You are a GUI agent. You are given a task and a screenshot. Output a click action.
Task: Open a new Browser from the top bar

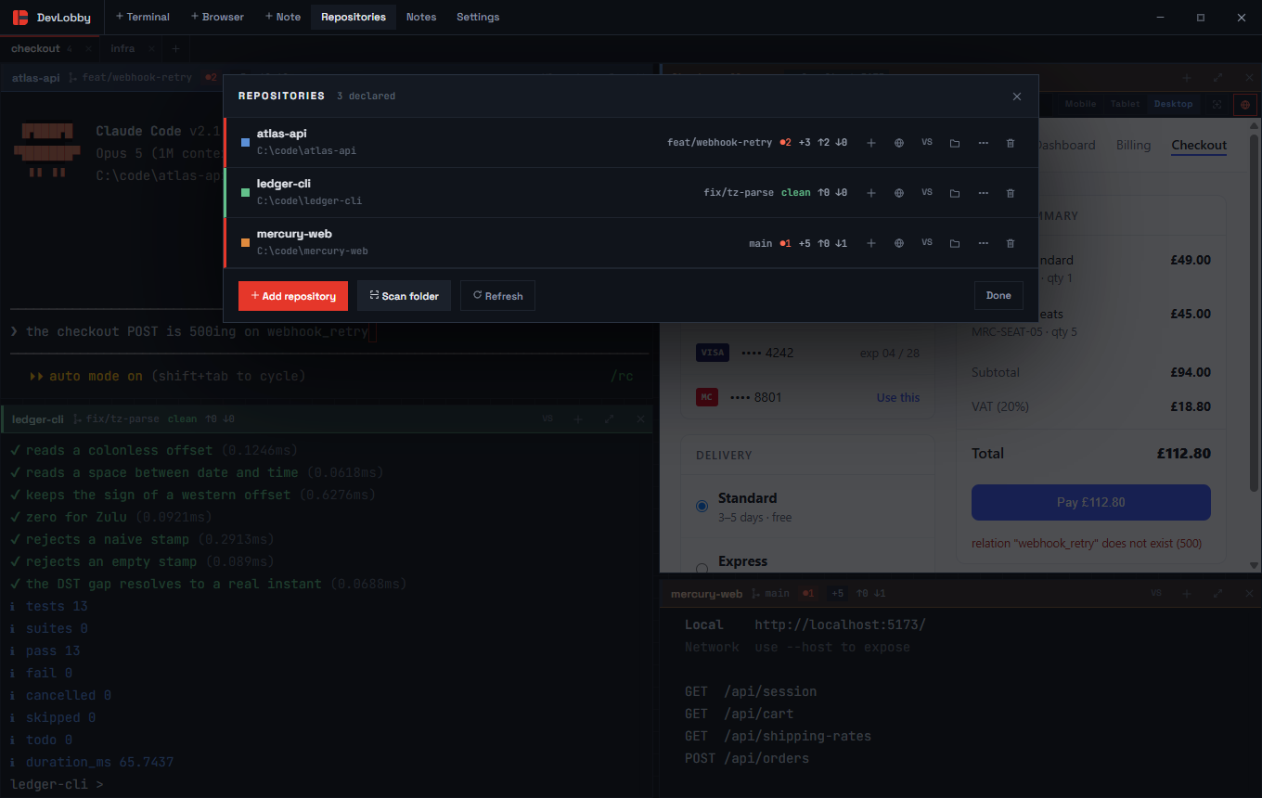pos(217,17)
